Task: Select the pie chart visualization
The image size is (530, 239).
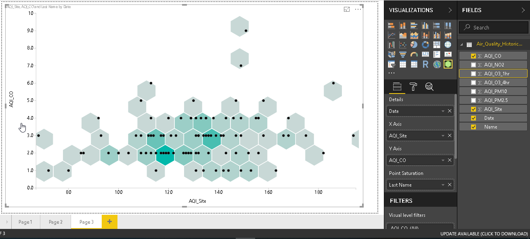Action: click(414, 45)
